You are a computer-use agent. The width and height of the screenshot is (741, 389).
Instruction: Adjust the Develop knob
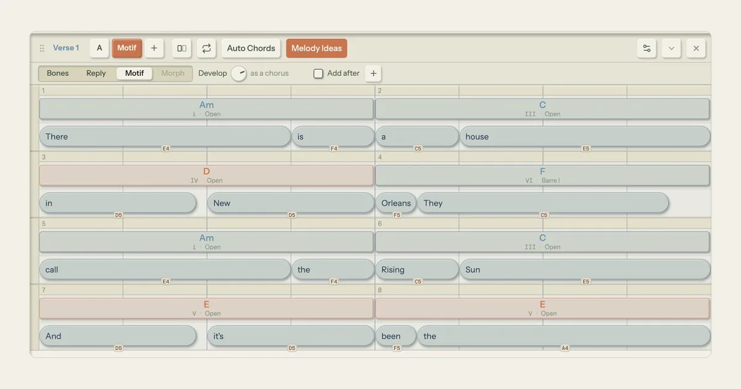(239, 73)
